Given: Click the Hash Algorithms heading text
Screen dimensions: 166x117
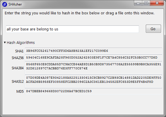Looking at the screenshot, I should click(21, 43).
